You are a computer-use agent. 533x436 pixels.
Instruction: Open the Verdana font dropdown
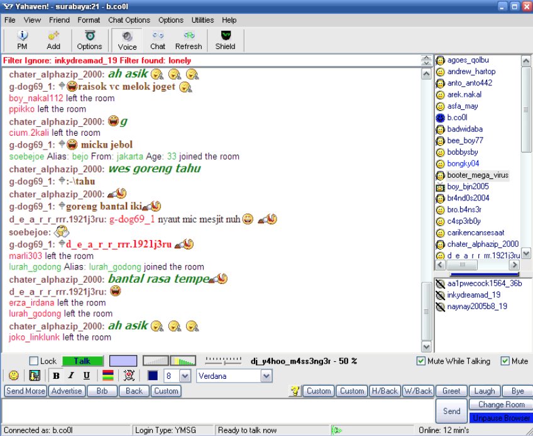pyautogui.click(x=266, y=376)
